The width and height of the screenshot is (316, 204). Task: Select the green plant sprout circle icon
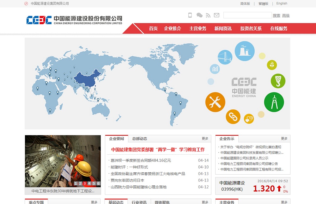pyautogui.click(x=272, y=65)
